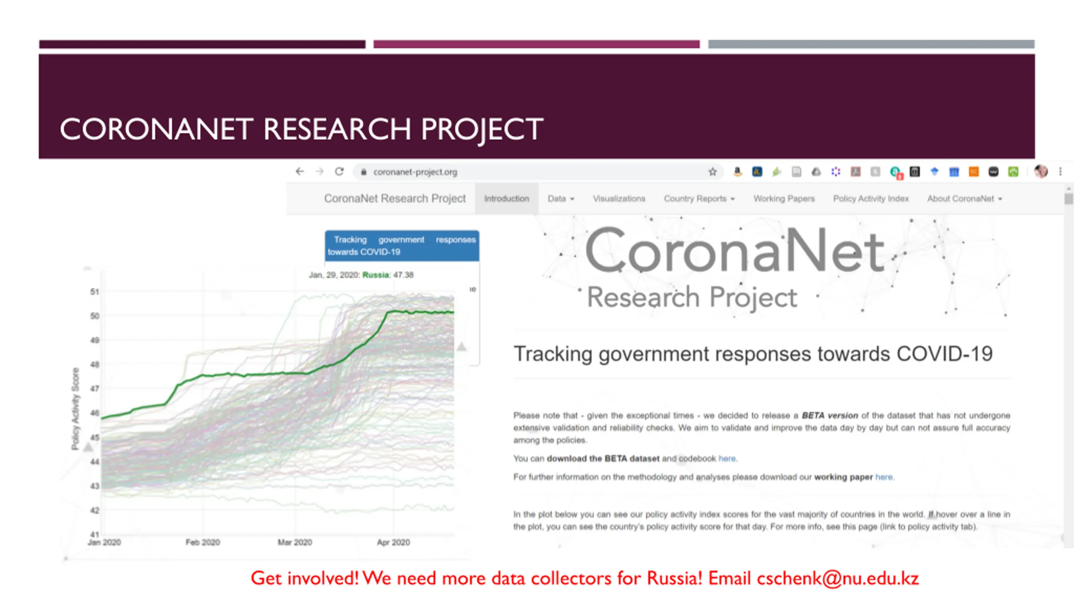Click the blue 'Tracking government responses' panel header

402,246
